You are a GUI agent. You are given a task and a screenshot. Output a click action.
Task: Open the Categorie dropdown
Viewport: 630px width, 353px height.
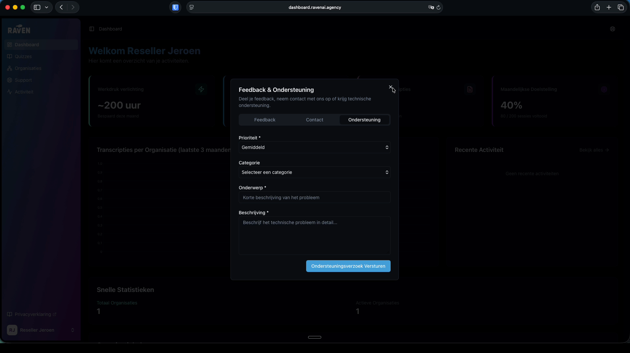pyautogui.click(x=314, y=172)
